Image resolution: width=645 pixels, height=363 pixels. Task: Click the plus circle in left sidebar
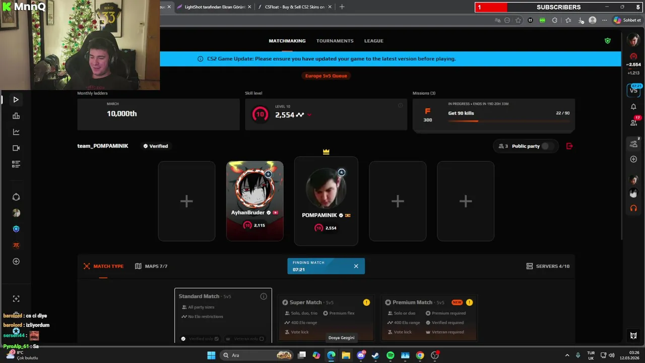click(16, 261)
